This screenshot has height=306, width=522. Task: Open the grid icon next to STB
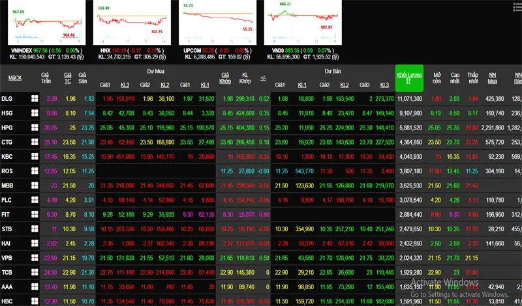pyautogui.click(x=35, y=229)
